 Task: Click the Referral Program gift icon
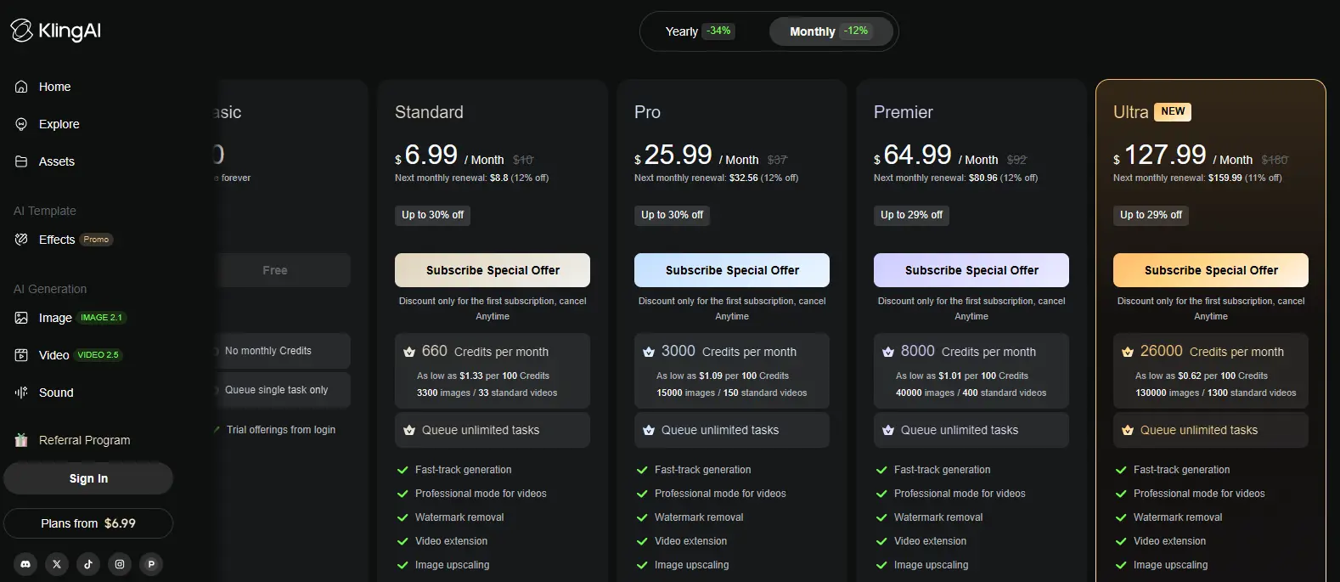[x=21, y=440]
